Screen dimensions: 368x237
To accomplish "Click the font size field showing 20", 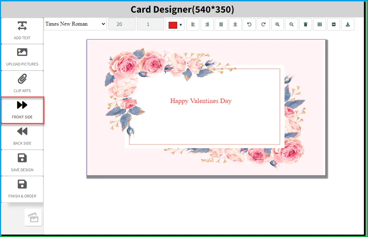I will (122, 24).
